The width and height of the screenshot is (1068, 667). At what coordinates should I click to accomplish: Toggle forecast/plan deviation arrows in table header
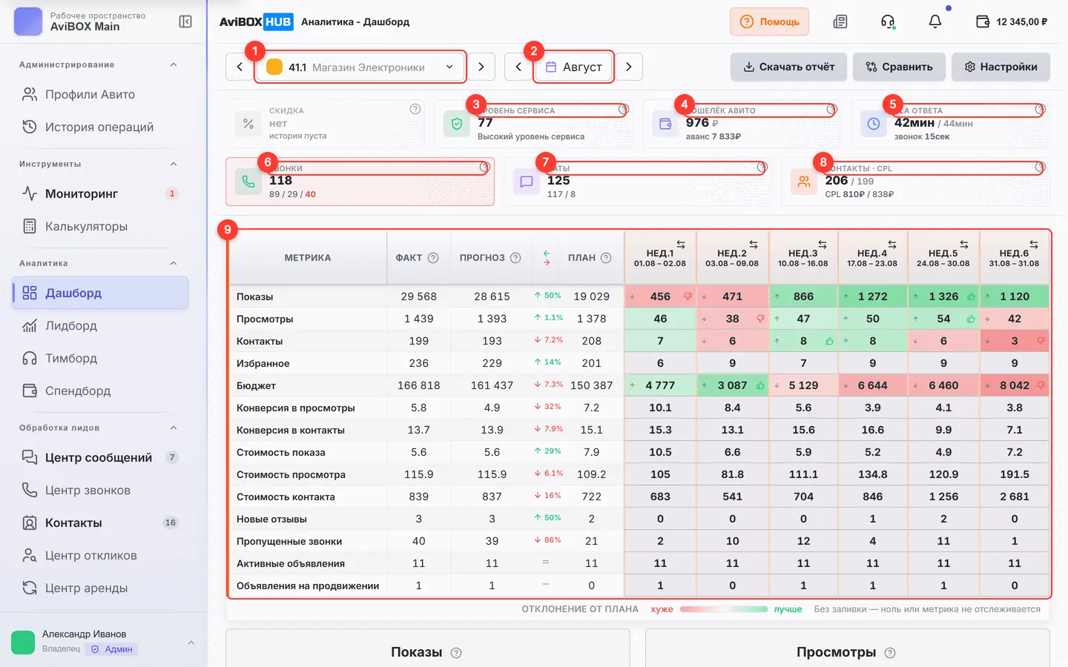pos(547,258)
